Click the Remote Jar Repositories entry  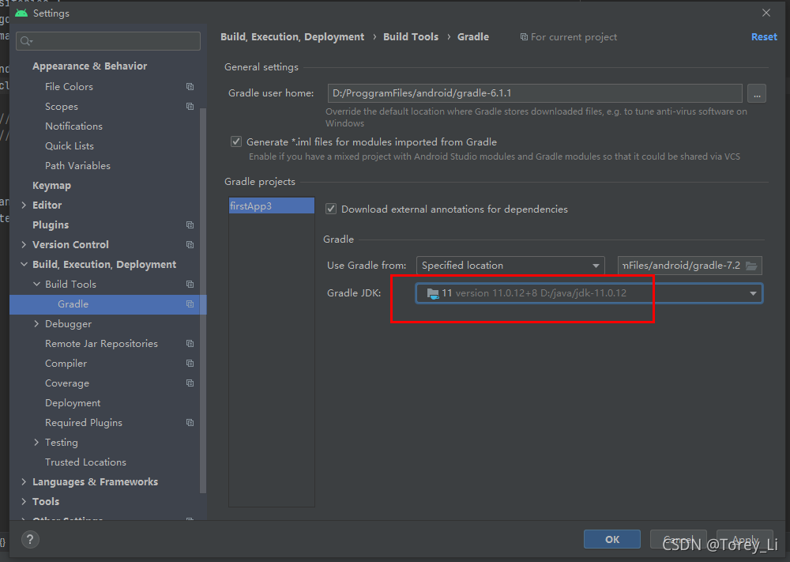click(101, 343)
